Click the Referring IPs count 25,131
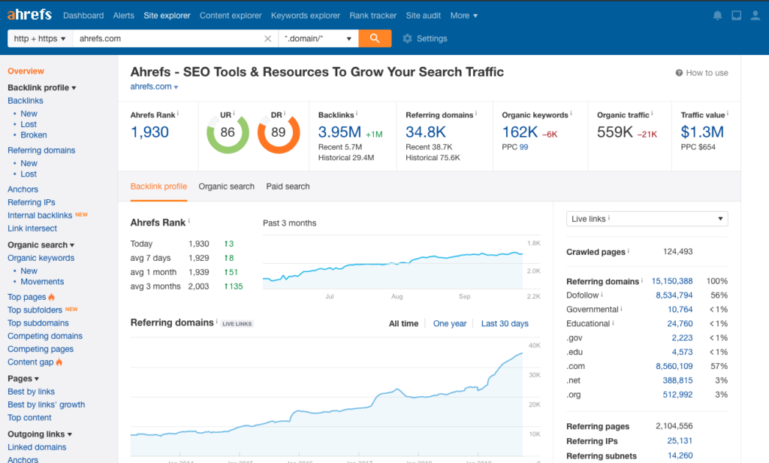The image size is (769, 463). point(680,441)
